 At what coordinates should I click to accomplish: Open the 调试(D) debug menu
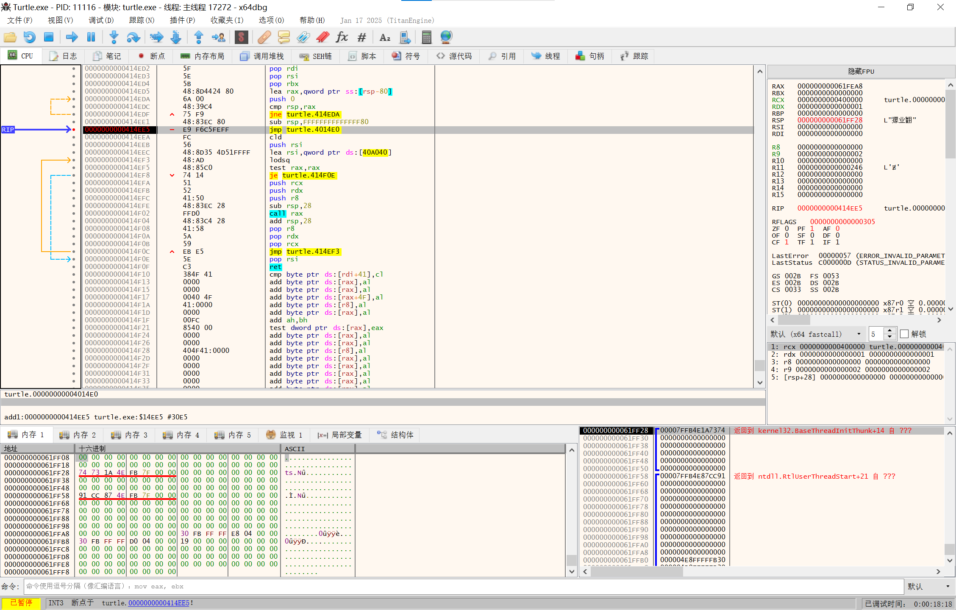(x=101, y=20)
